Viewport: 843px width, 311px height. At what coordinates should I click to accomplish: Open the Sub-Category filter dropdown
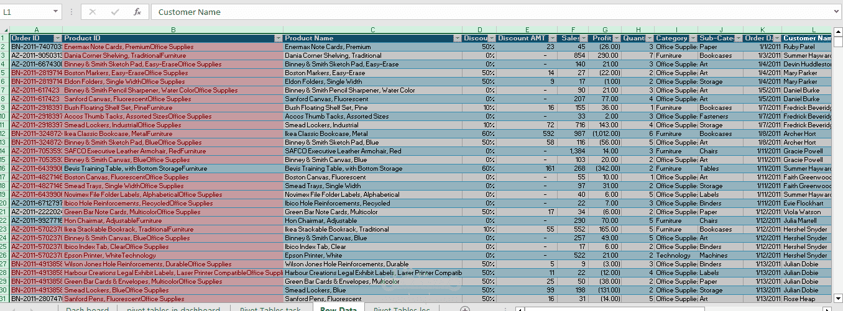739,38
